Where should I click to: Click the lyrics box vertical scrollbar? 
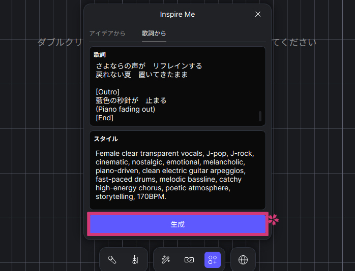[x=260, y=116]
